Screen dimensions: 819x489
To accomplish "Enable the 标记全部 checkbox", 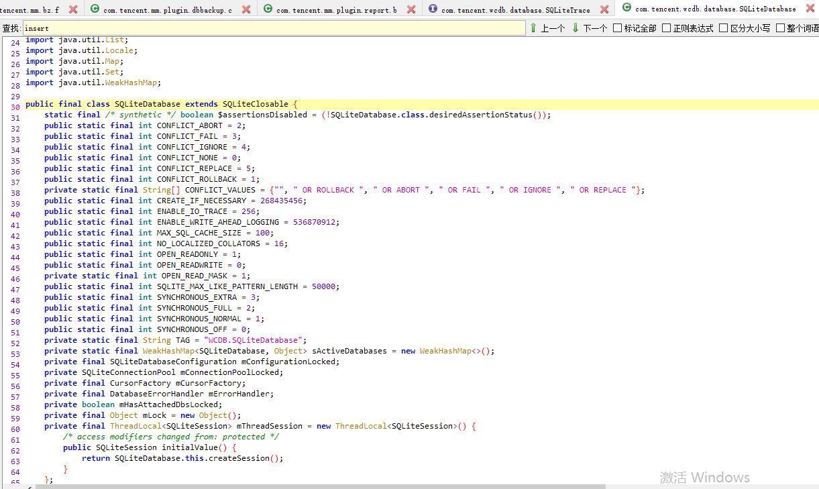I will pos(617,28).
